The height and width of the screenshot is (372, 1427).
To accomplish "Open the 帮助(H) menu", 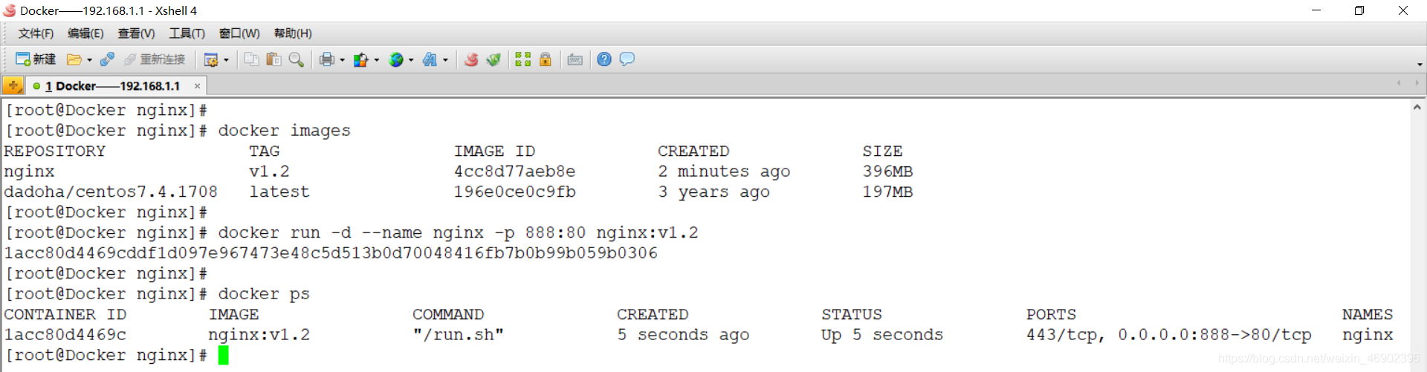I will (293, 33).
